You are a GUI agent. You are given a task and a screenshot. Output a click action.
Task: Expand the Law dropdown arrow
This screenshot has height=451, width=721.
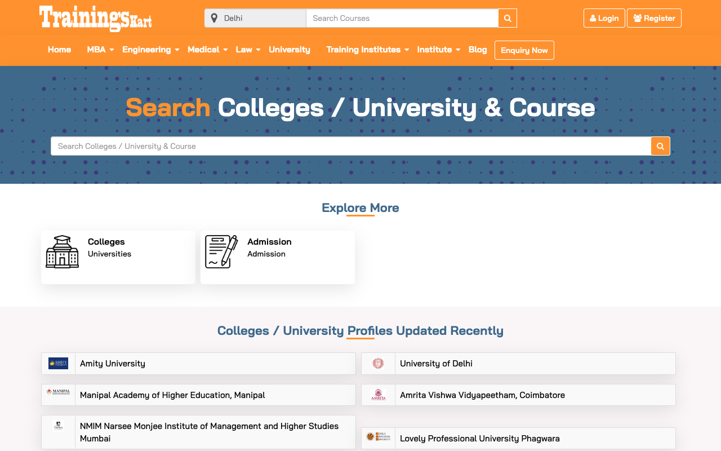point(259,50)
